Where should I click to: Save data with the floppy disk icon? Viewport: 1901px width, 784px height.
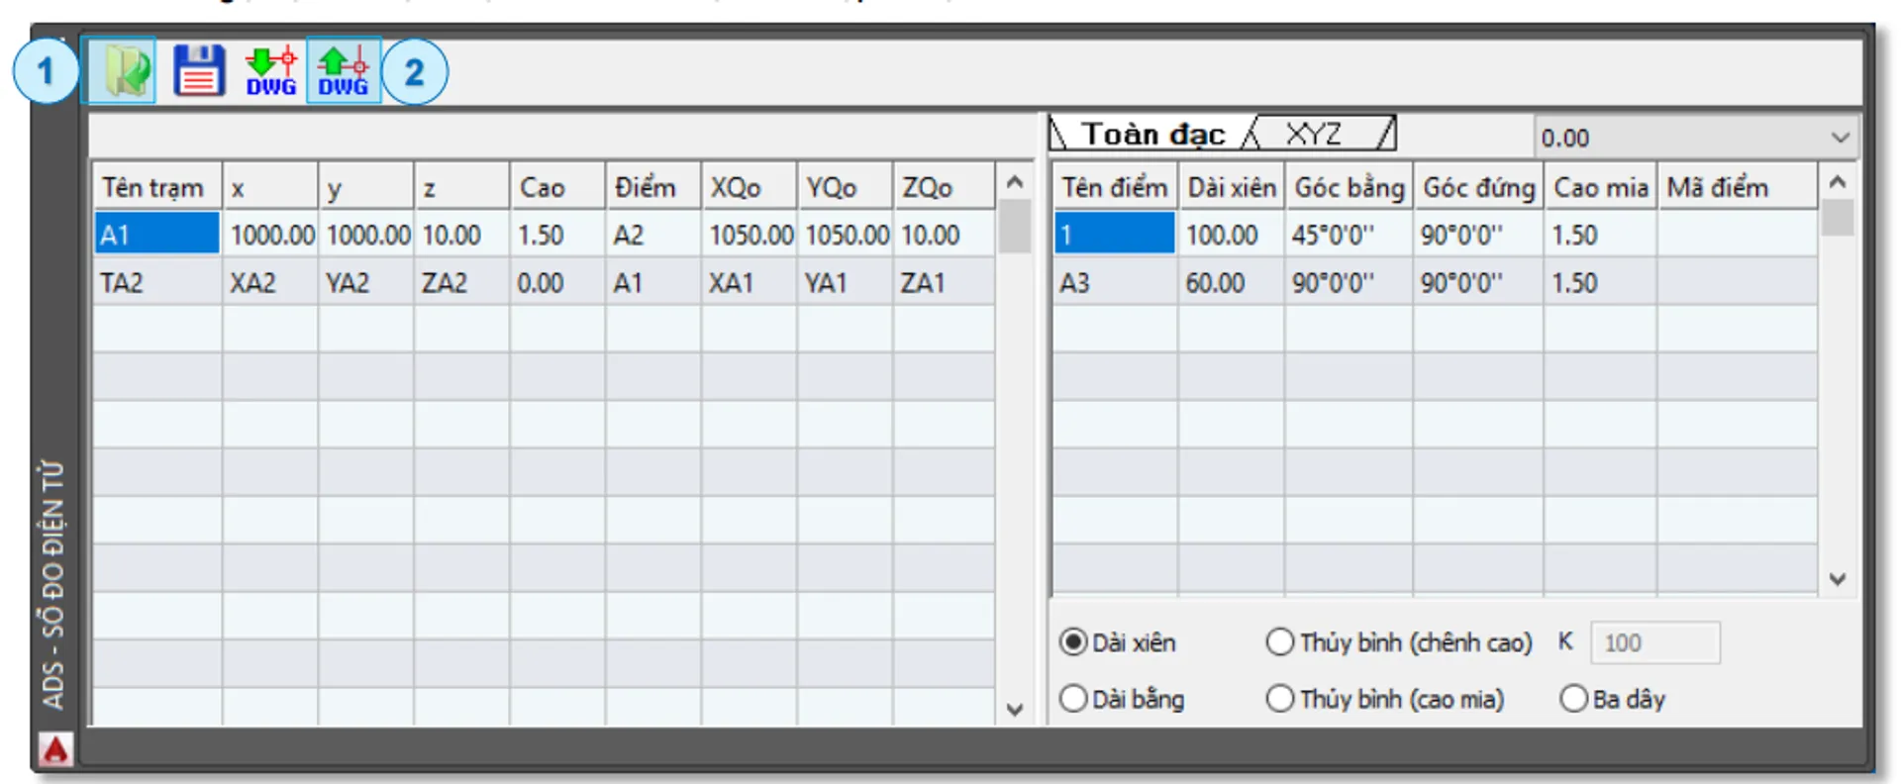tap(199, 70)
